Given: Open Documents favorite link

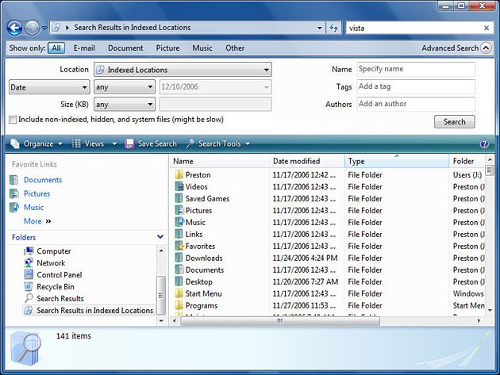Looking at the screenshot, I should (x=43, y=180).
